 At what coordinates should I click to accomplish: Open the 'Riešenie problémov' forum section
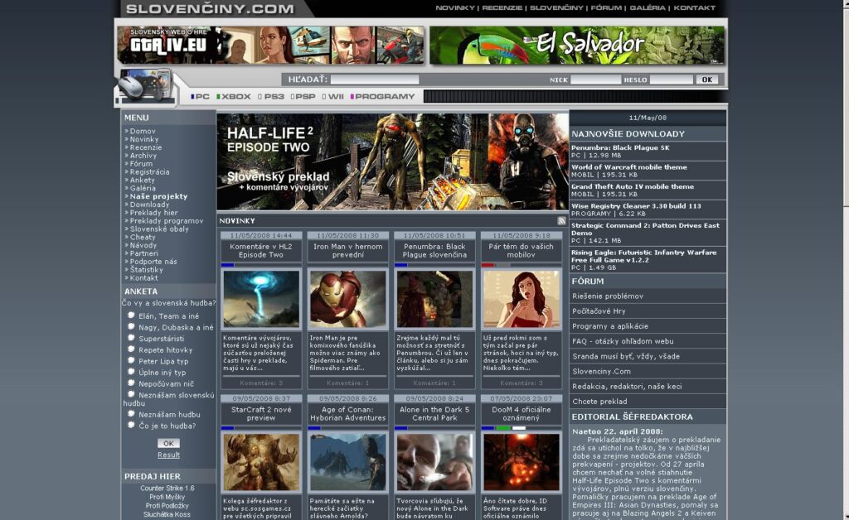(608, 296)
